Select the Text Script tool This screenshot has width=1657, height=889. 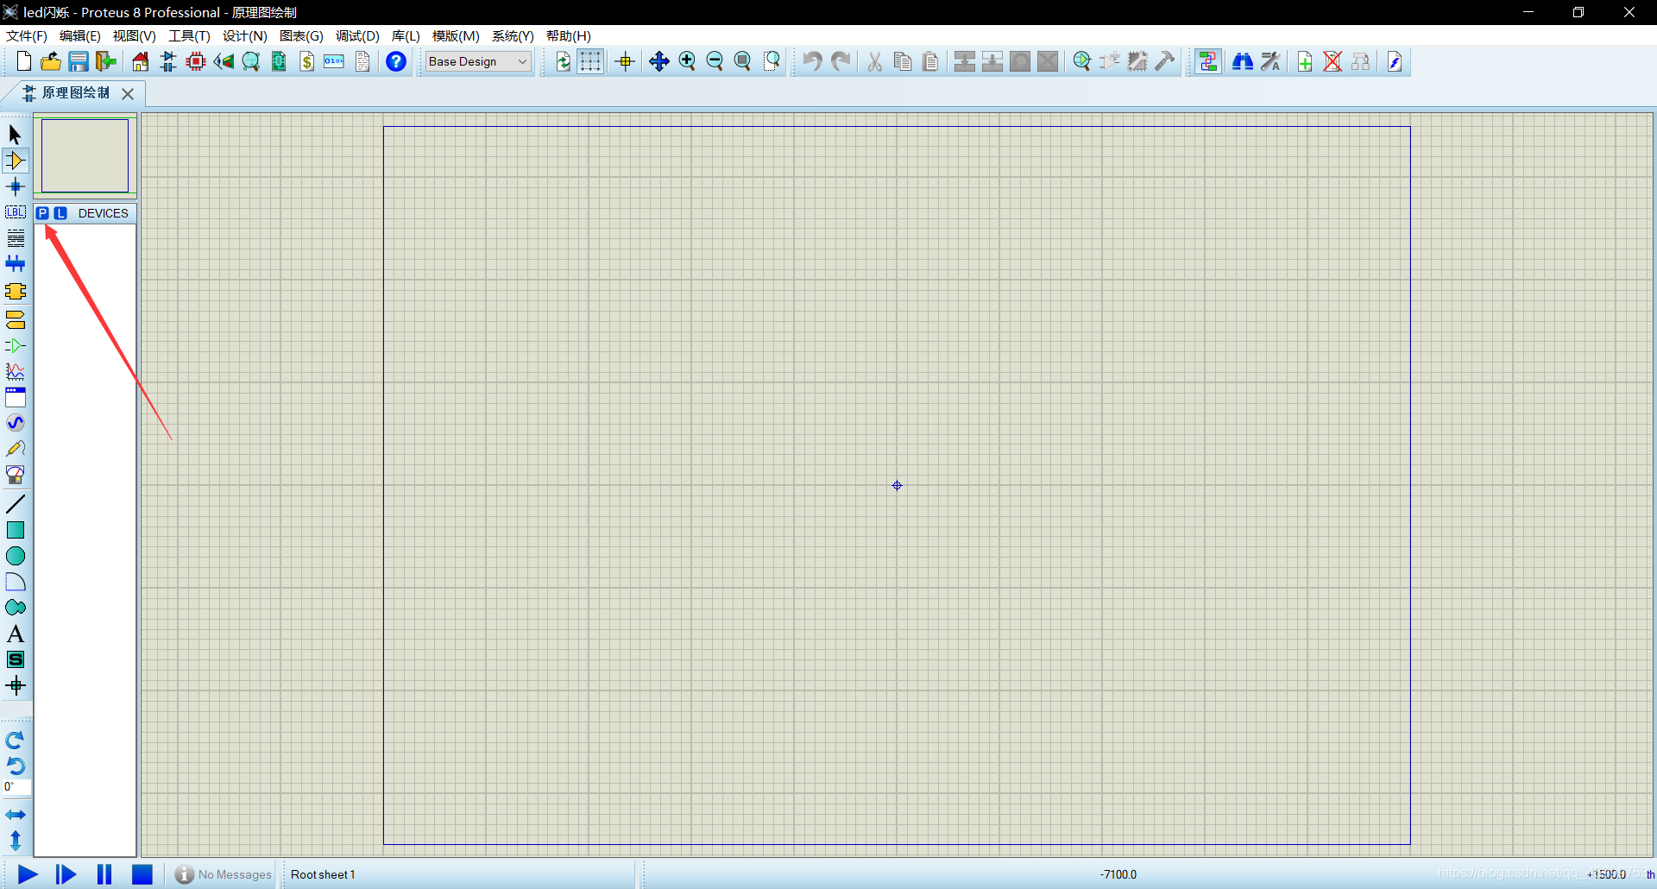15,238
